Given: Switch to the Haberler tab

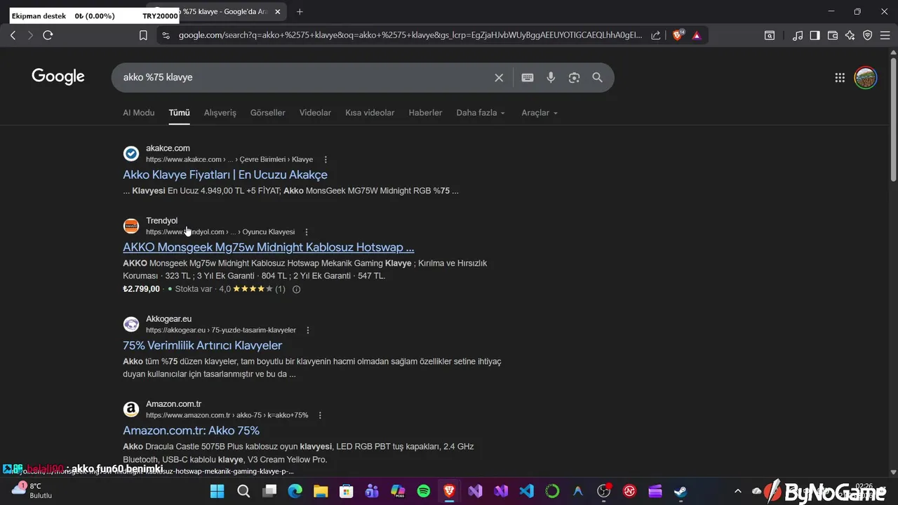Looking at the screenshot, I should click(x=425, y=113).
